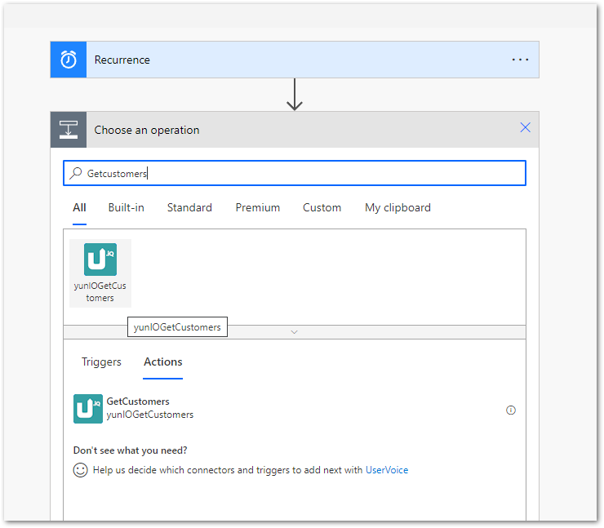Switch to the Custom tab
This screenshot has height=528, width=604.
tap(322, 208)
